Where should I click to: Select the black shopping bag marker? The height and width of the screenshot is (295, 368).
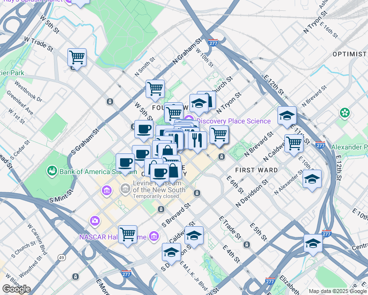point(174,171)
